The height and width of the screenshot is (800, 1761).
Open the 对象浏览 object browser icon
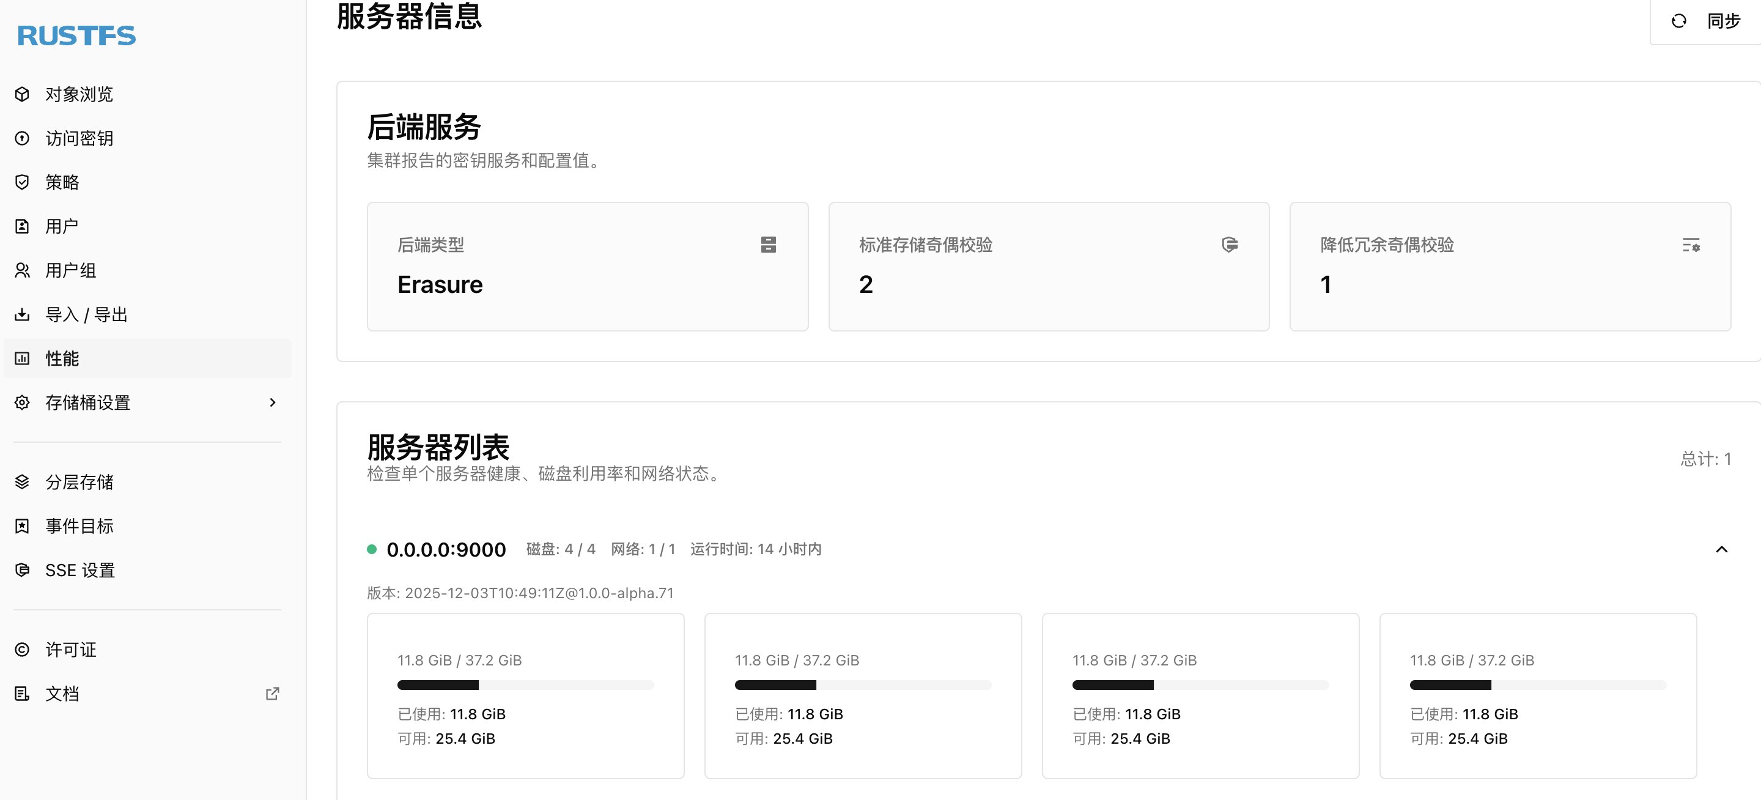tap(21, 94)
